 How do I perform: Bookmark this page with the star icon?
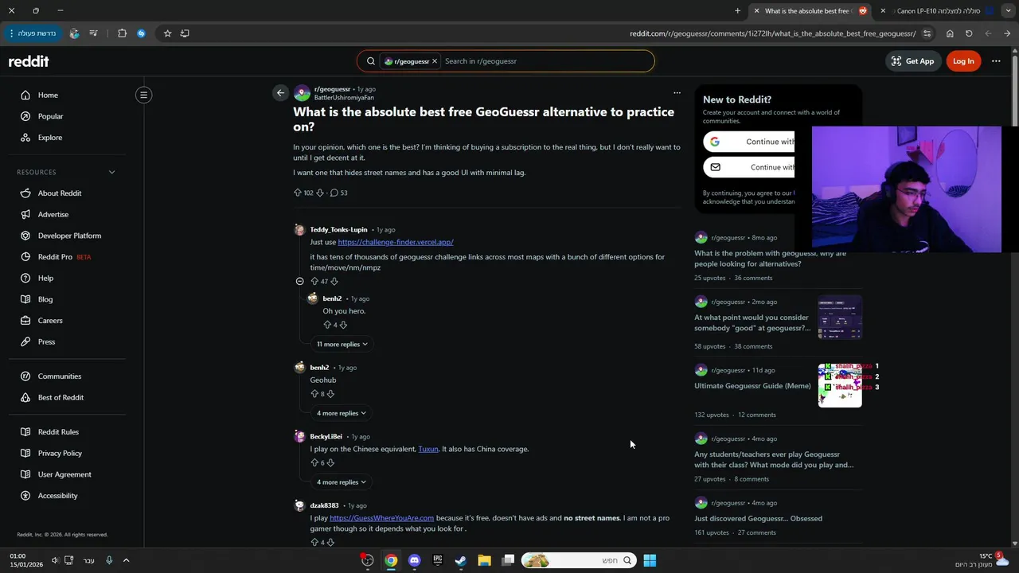pyautogui.click(x=167, y=33)
